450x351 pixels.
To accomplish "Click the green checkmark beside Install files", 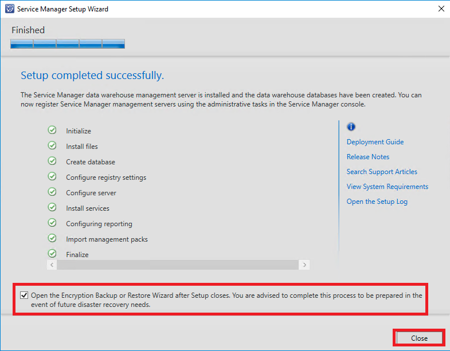I will tap(52, 146).
